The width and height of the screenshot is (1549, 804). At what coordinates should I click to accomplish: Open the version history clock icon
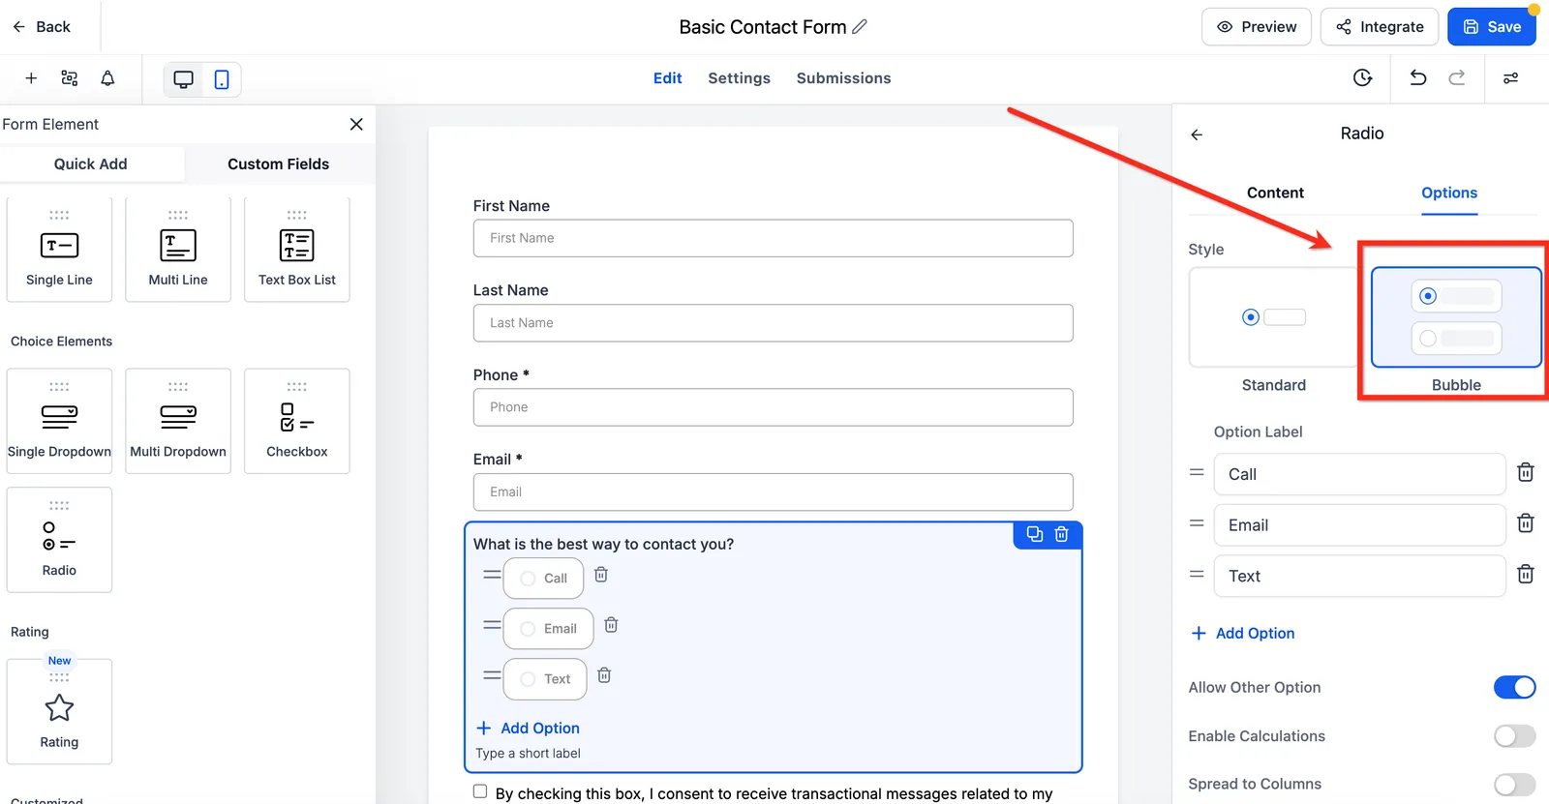point(1362,78)
